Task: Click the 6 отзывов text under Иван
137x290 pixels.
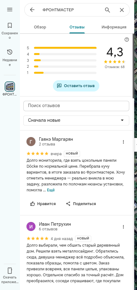Action: point(48,229)
